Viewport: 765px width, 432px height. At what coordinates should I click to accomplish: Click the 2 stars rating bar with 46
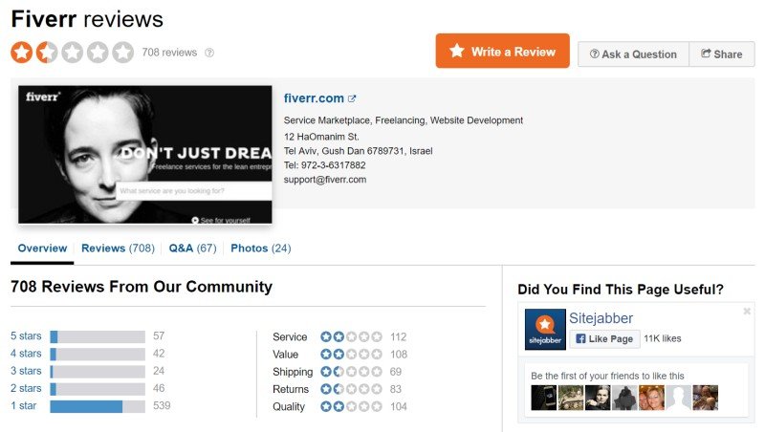tap(98, 389)
